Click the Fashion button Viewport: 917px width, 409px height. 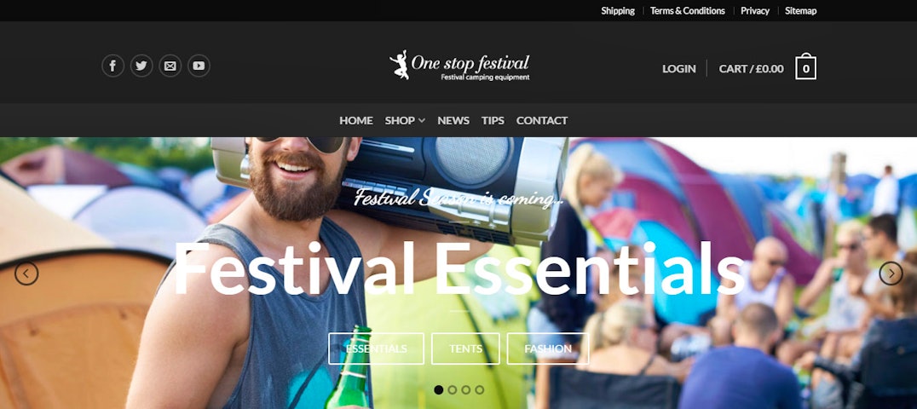(548, 349)
